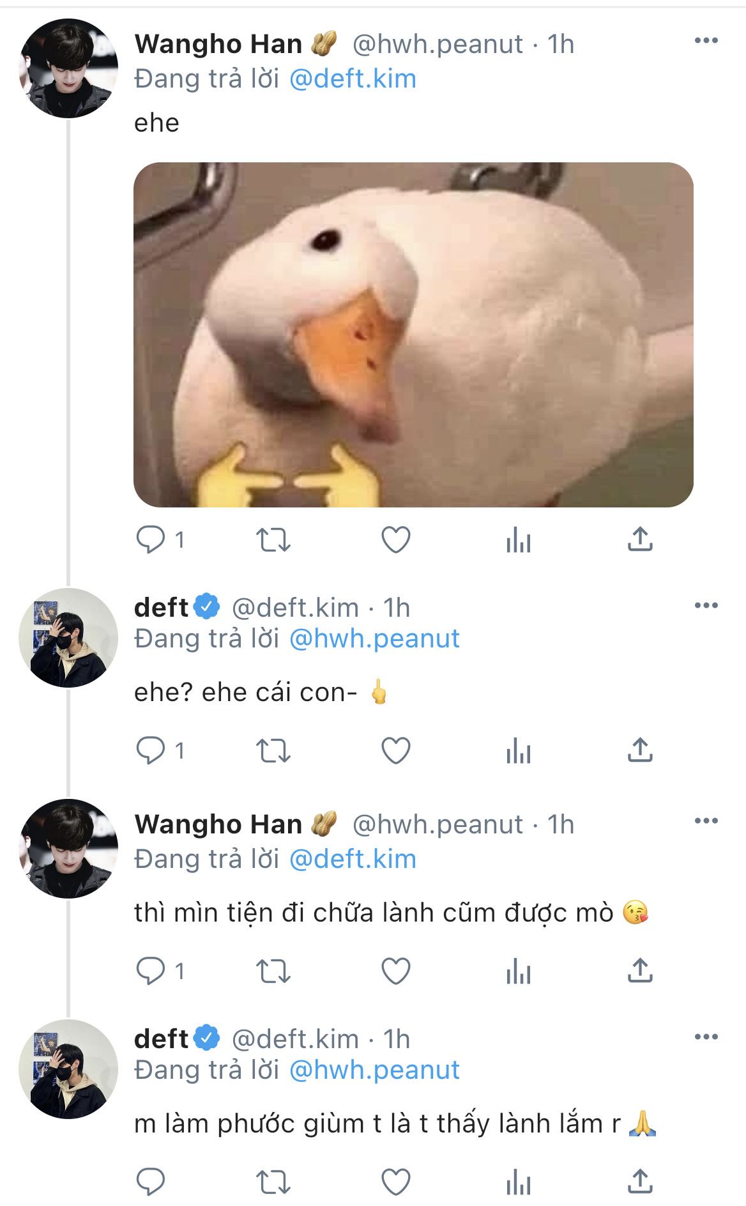Open @deft.kim mention link in first tweet

(353, 79)
